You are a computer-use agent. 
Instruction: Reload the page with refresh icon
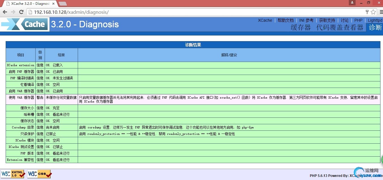[x=21, y=12]
